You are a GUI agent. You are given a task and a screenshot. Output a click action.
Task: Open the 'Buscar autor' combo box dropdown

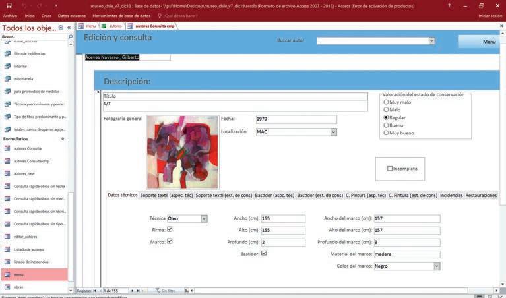431,41
